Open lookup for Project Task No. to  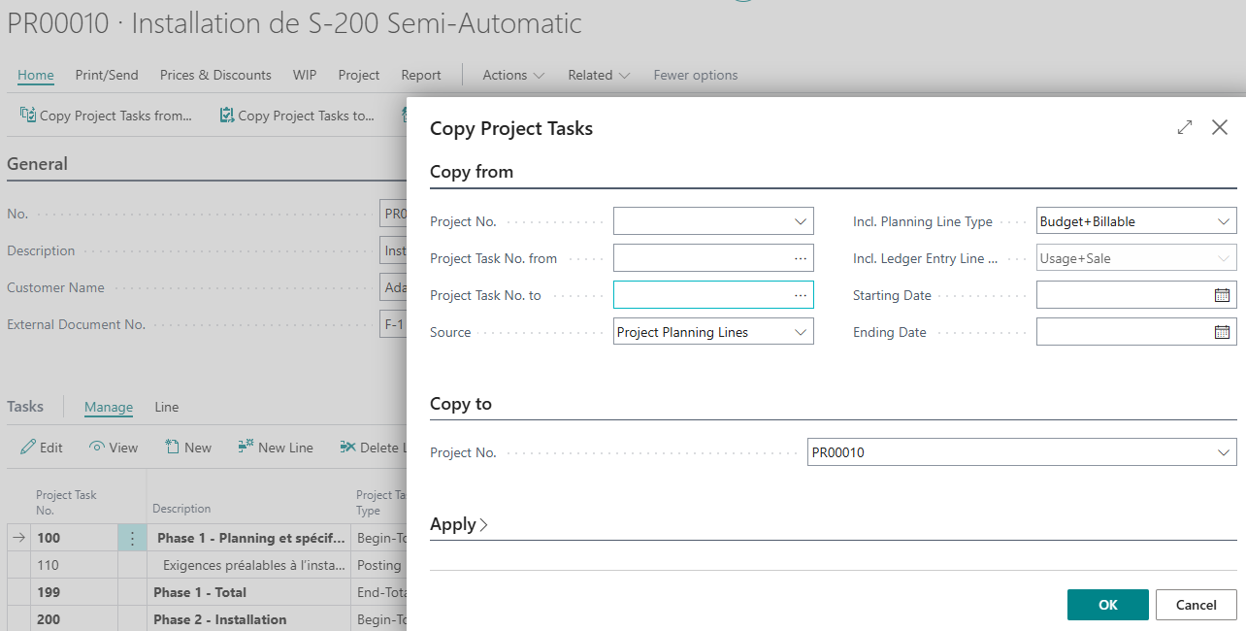[801, 295]
